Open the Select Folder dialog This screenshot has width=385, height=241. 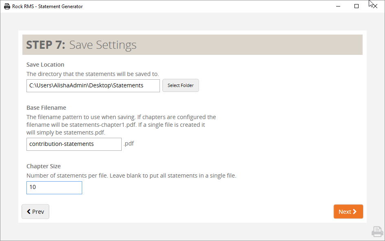click(180, 85)
